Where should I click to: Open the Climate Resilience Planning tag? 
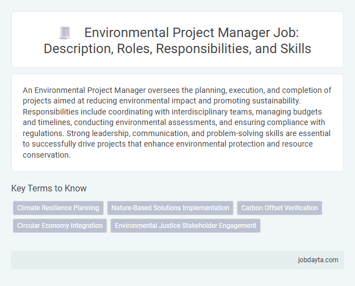(x=58, y=208)
